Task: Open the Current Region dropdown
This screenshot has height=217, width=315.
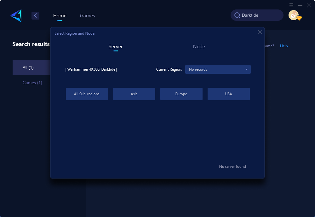Action: point(218,69)
